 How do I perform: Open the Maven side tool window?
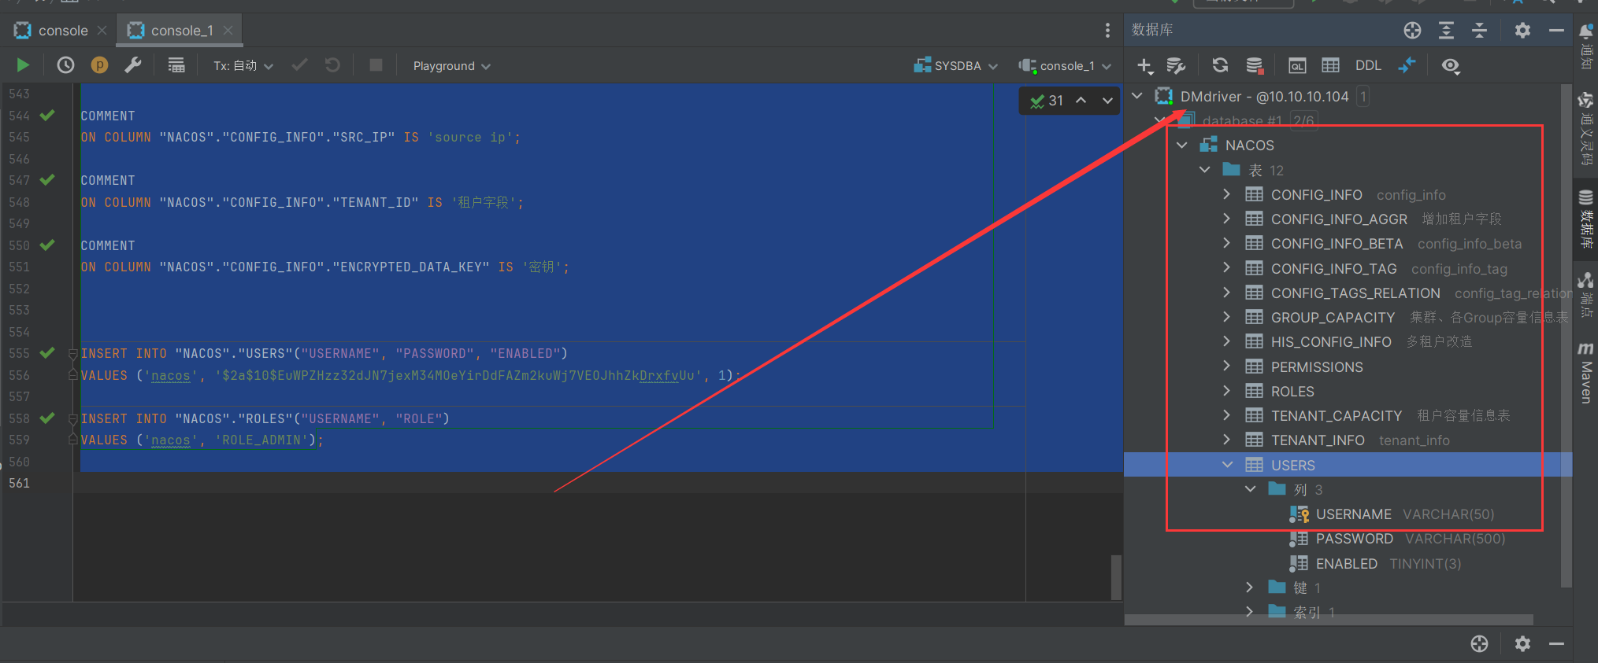pyautogui.click(x=1585, y=374)
